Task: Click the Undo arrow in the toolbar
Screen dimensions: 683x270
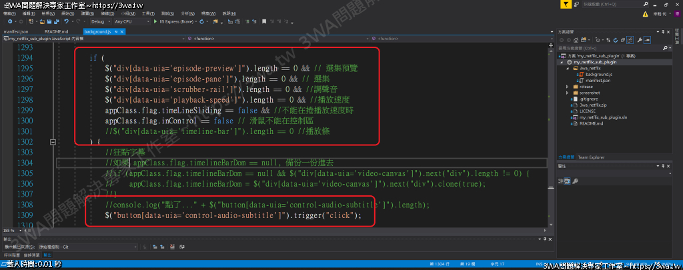Action: [x=67, y=21]
